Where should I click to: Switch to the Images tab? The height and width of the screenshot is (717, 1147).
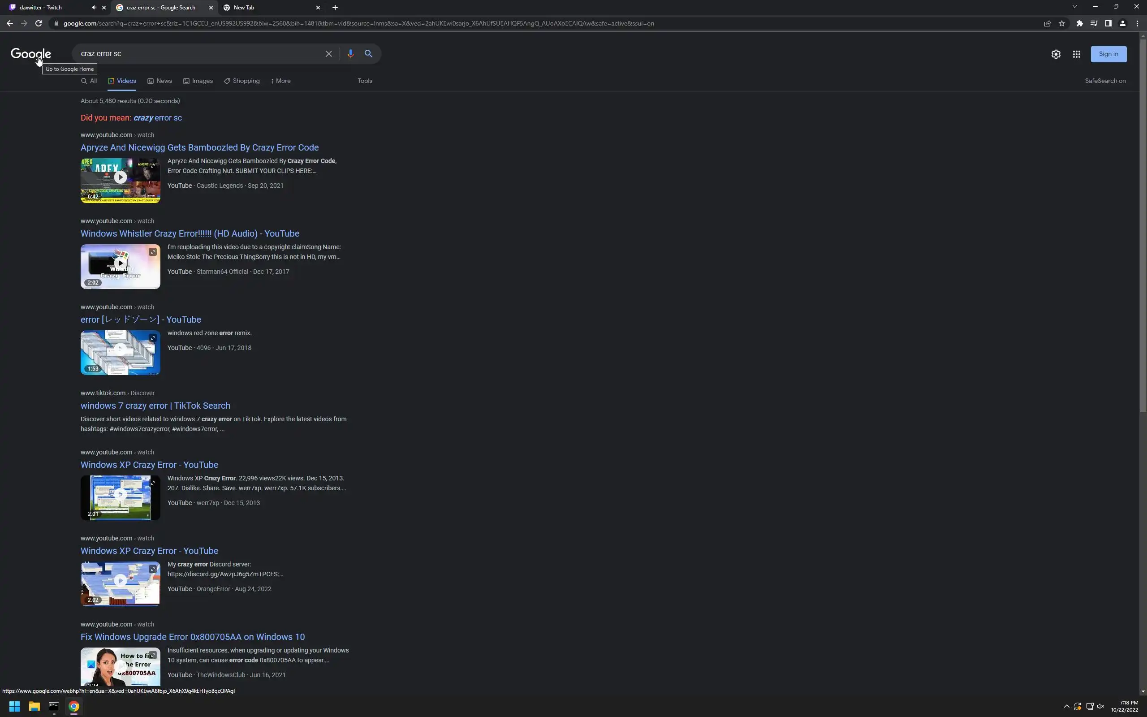click(198, 81)
